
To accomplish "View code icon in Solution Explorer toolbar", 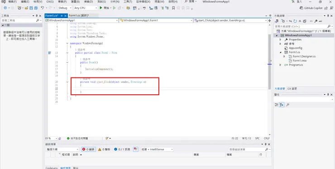I will (x=311, y=21).
